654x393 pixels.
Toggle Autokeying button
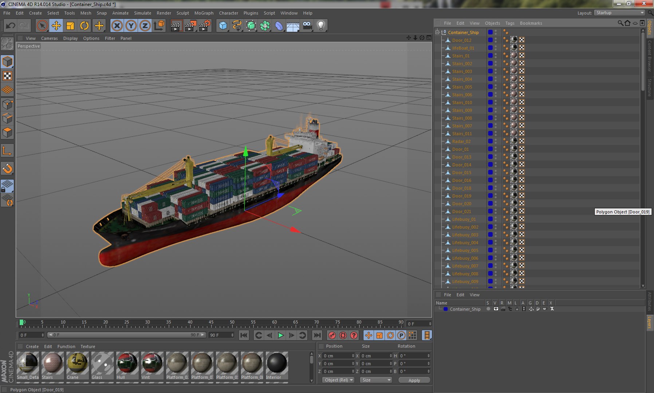(x=343, y=335)
